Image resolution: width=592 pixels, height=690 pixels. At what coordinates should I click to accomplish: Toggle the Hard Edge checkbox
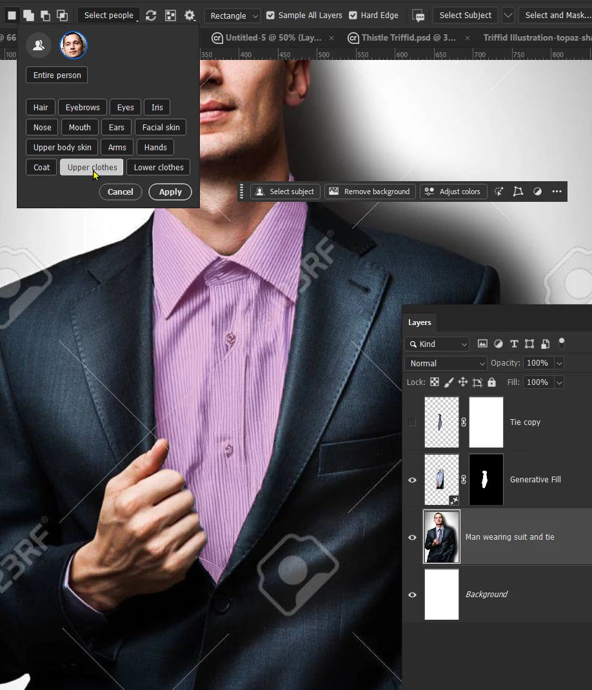coord(353,15)
